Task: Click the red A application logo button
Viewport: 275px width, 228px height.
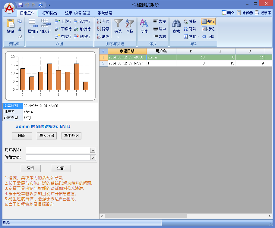Action: click(9, 8)
